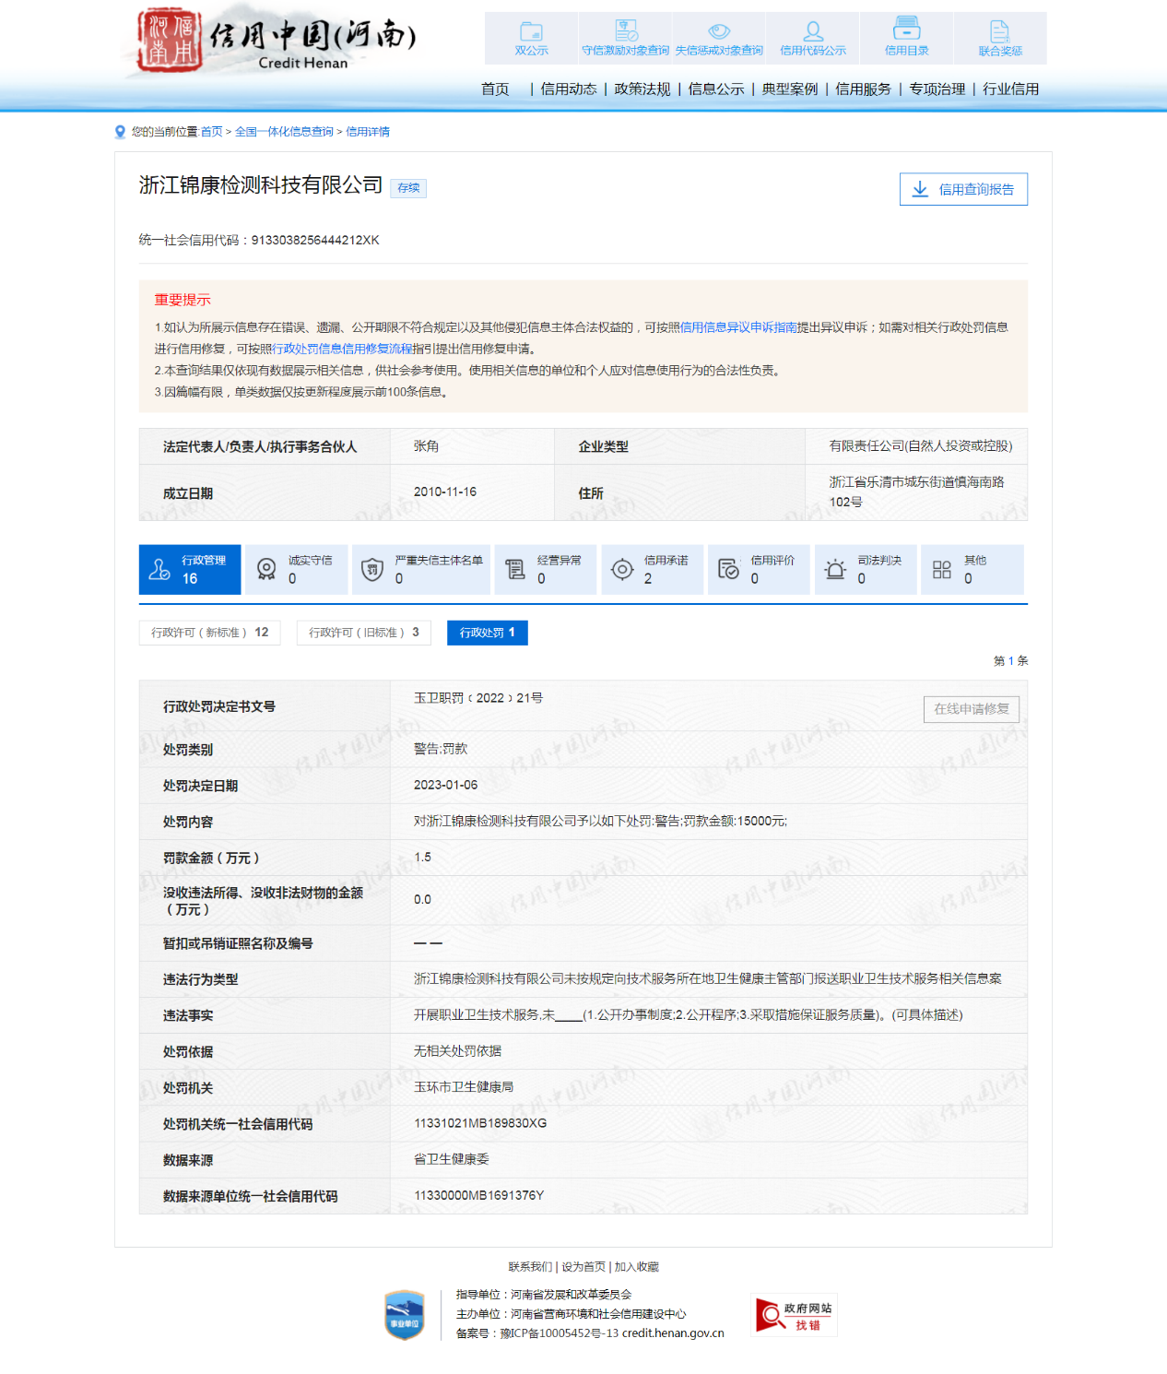
Task: Click the 政府网站找错 badge icon
Action: click(x=794, y=1315)
